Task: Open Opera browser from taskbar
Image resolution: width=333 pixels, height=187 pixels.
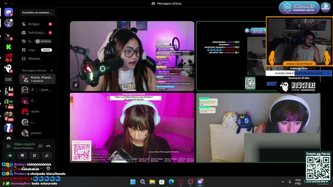Action: pos(181,182)
